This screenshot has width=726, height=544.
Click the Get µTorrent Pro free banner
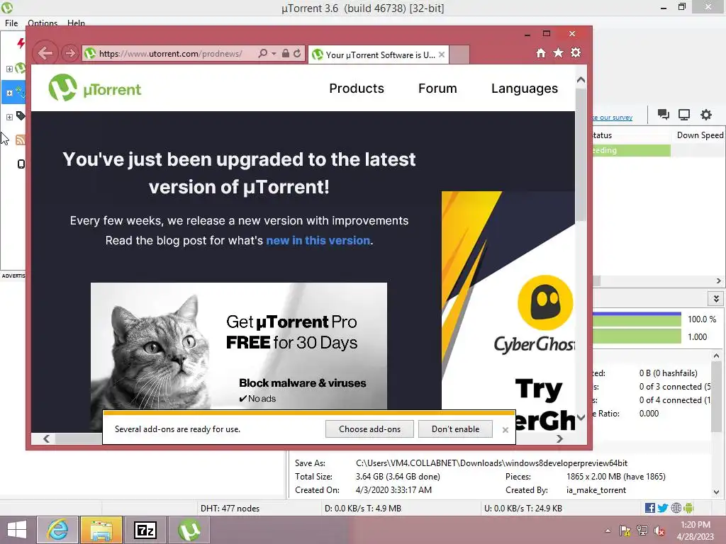[239, 346]
